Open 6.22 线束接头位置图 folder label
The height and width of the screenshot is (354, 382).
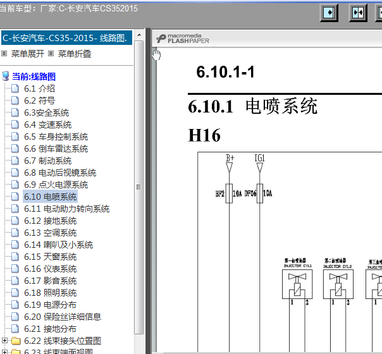[63, 341]
